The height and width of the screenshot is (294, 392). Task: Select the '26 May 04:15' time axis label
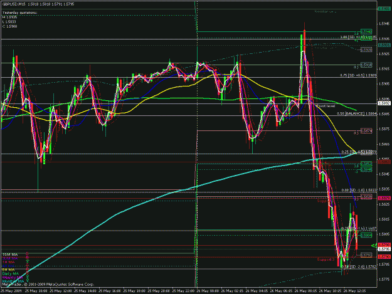point(257,291)
